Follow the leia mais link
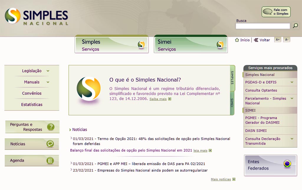Image resolution: width=302 pixels, height=190 pixels. 200,150
